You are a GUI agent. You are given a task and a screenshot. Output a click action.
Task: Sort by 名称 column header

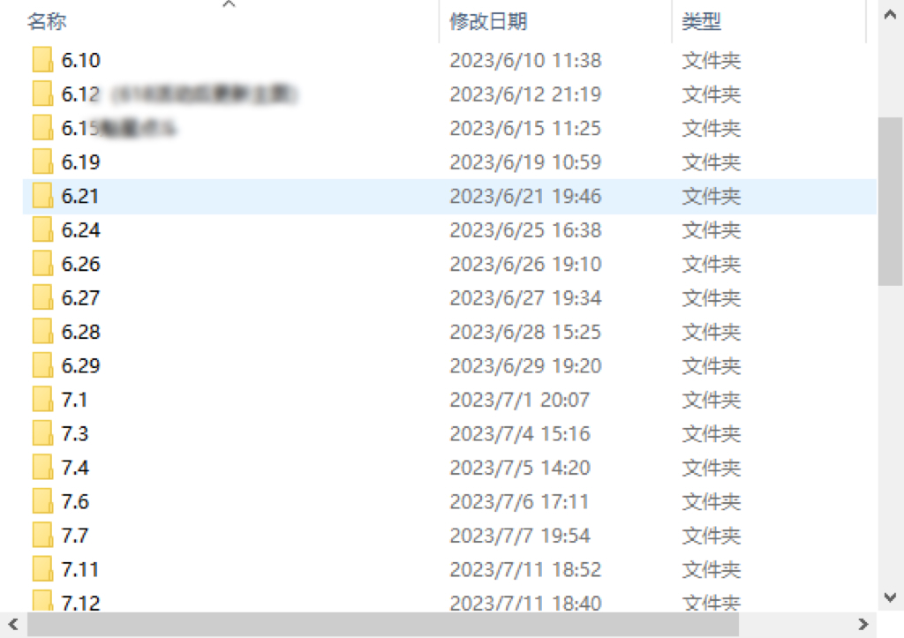(x=47, y=22)
